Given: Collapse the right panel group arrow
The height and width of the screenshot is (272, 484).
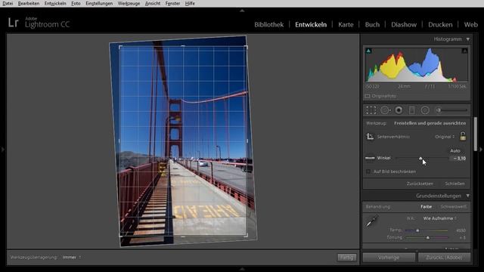Looking at the screenshot, I should 481,150.
